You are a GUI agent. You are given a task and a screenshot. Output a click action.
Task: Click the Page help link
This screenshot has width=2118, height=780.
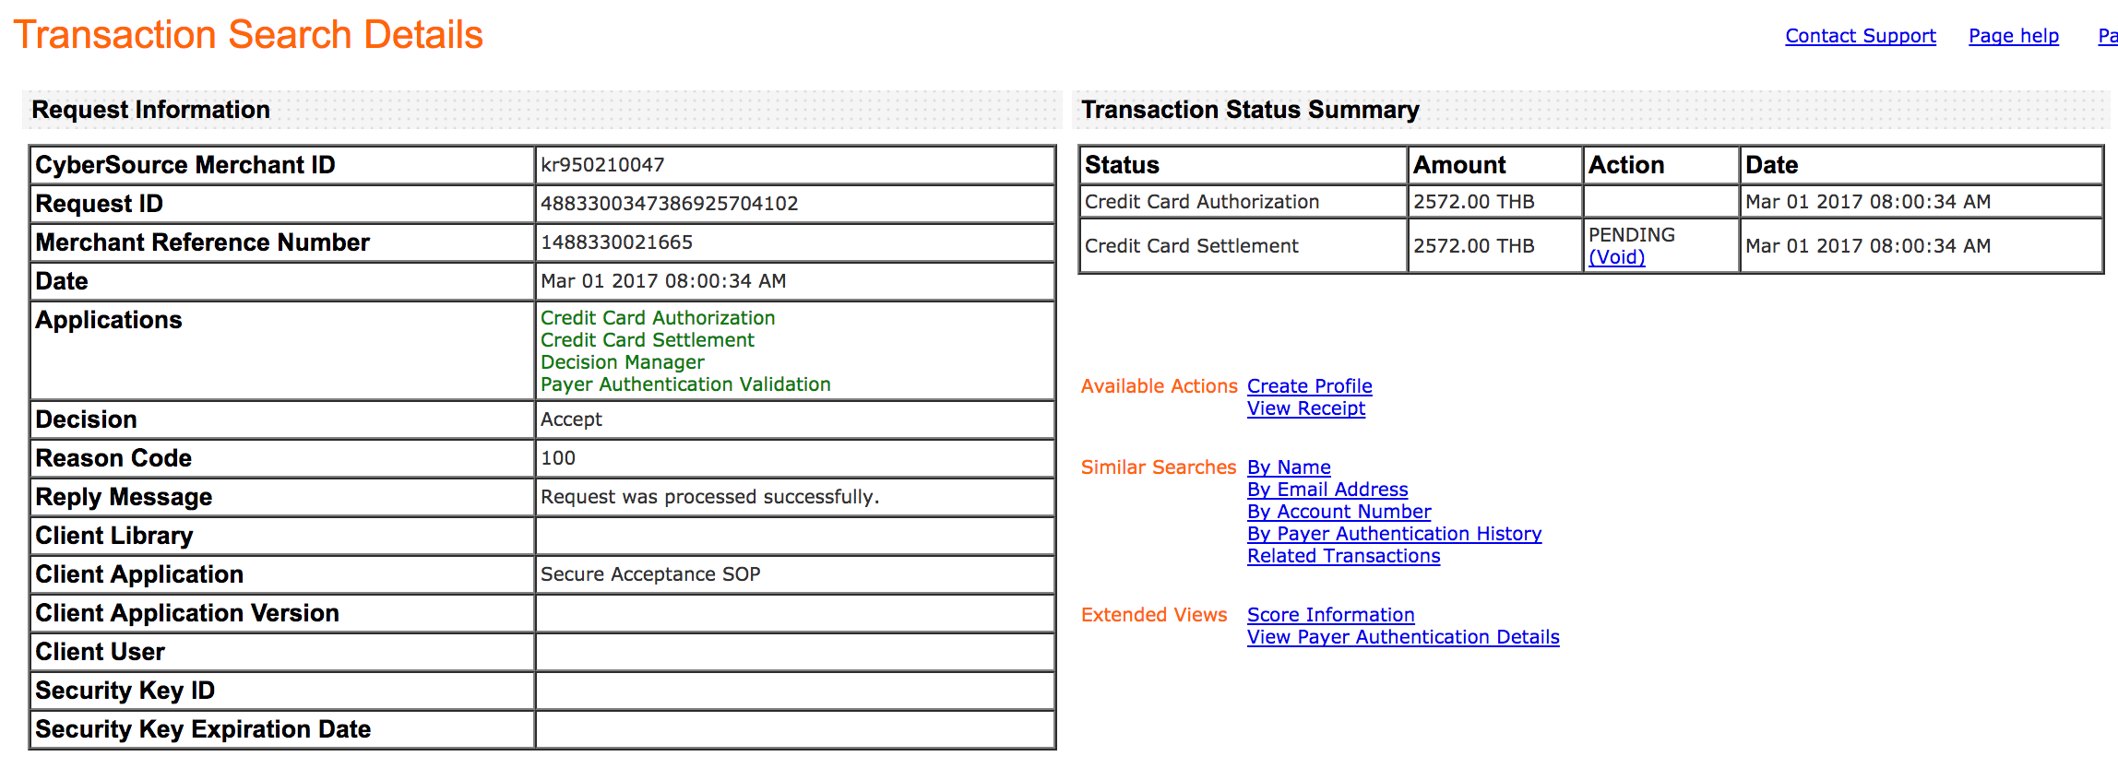coord(2013,36)
